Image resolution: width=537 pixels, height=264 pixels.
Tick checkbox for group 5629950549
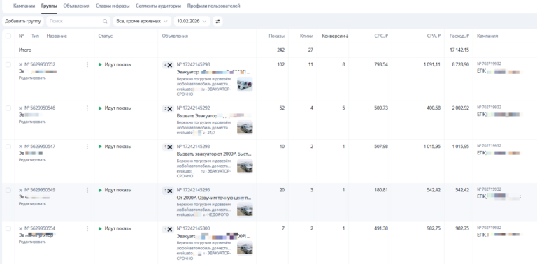click(8, 190)
